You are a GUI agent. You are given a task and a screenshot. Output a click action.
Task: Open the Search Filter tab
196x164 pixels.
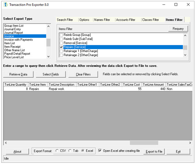pyautogui.click(x=65, y=20)
